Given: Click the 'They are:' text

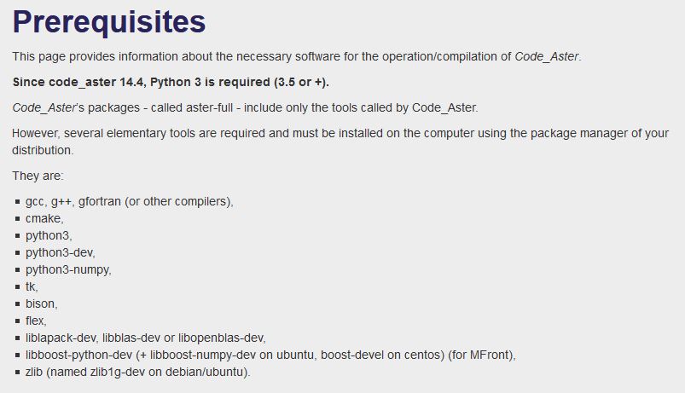Looking at the screenshot, I should [x=38, y=176].
